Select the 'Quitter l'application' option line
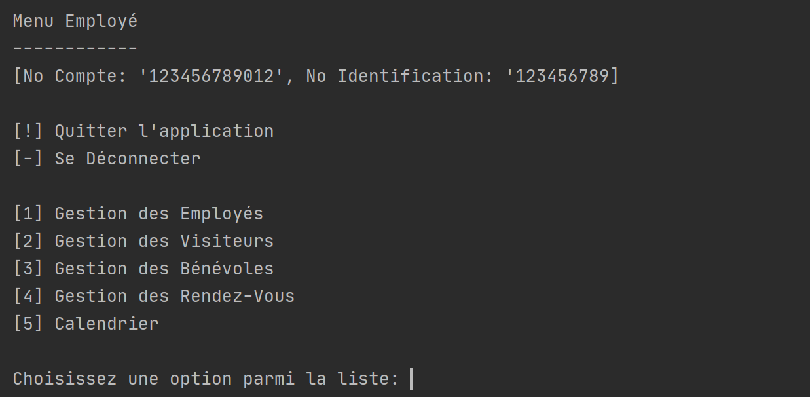The height and width of the screenshot is (397, 810). (143, 131)
